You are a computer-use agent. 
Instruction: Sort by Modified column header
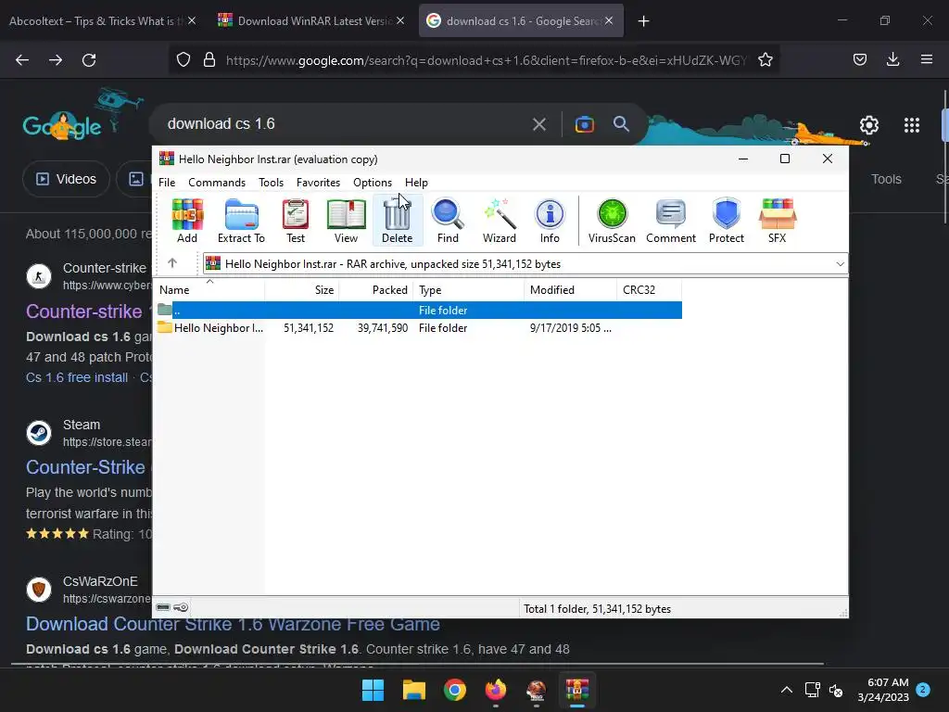[570, 290]
